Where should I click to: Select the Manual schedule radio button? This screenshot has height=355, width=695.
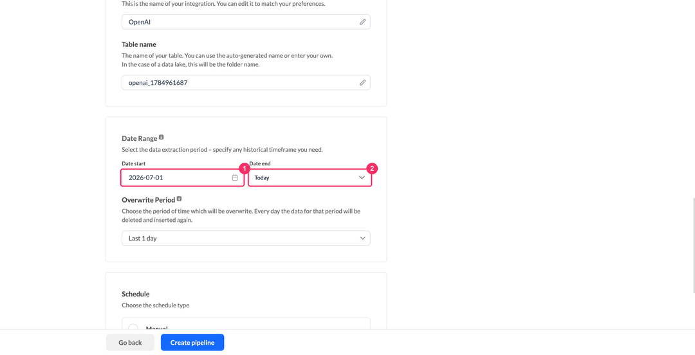point(133,327)
